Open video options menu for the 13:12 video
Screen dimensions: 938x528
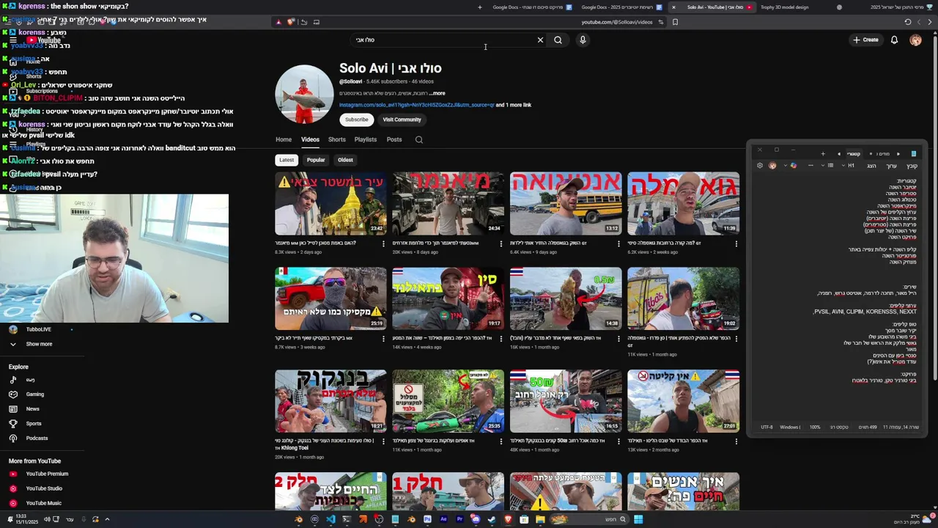click(618, 243)
